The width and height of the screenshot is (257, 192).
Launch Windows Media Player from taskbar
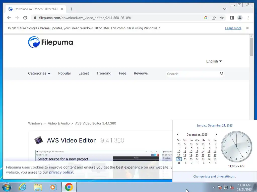[53, 187]
